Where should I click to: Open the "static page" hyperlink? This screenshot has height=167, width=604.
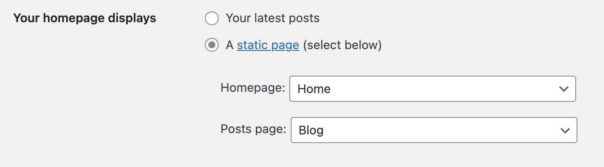(268, 45)
